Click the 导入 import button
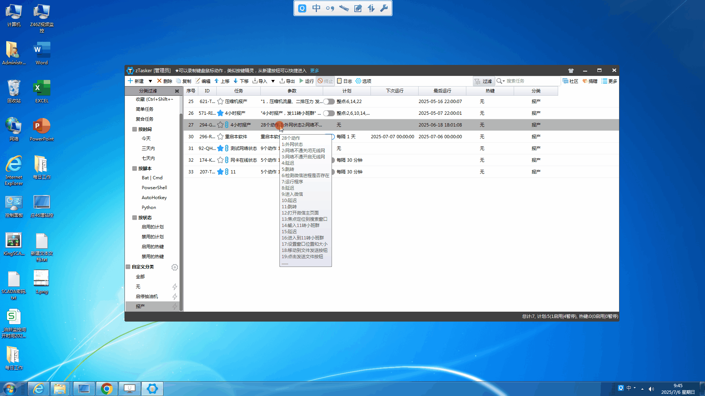The image size is (705, 396). [260, 81]
